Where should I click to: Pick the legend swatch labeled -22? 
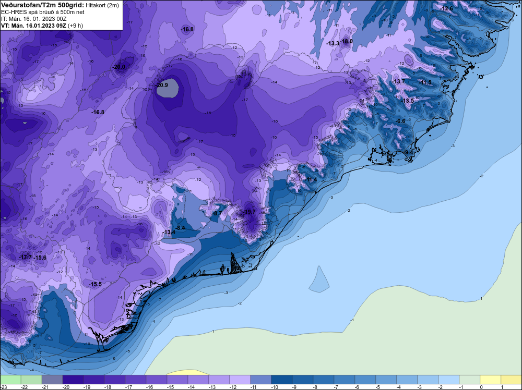[31, 380]
